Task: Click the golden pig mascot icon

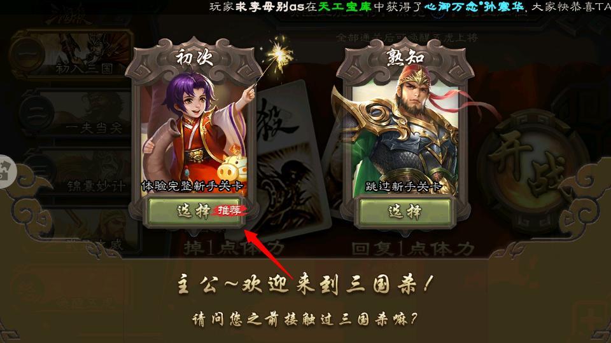Action: click(x=232, y=168)
